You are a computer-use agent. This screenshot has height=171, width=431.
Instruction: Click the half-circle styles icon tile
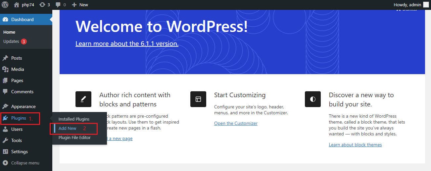pos(313,99)
